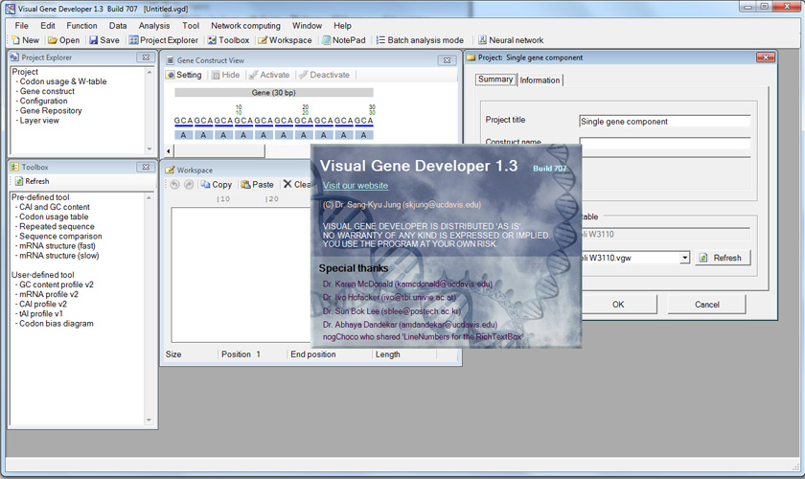Click Deactivate in Gene Construct View

pyautogui.click(x=324, y=75)
